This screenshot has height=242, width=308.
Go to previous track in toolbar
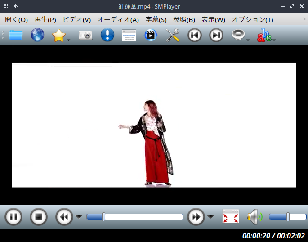point(194,35)
